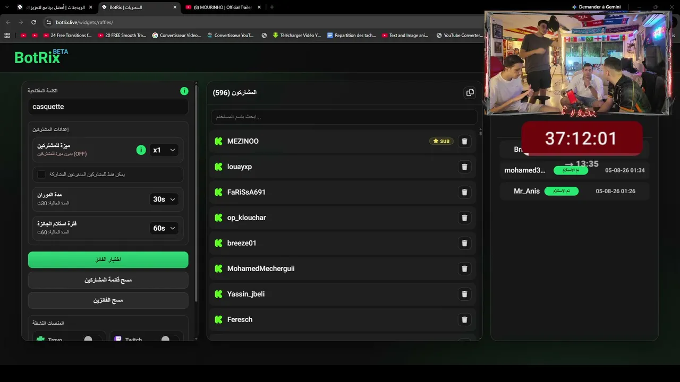Open the Convertisseur YouT... bookmark

[x=230, y=36]
